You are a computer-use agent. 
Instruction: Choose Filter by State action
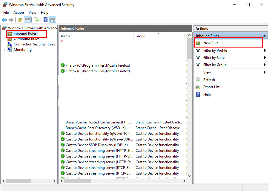214,58
